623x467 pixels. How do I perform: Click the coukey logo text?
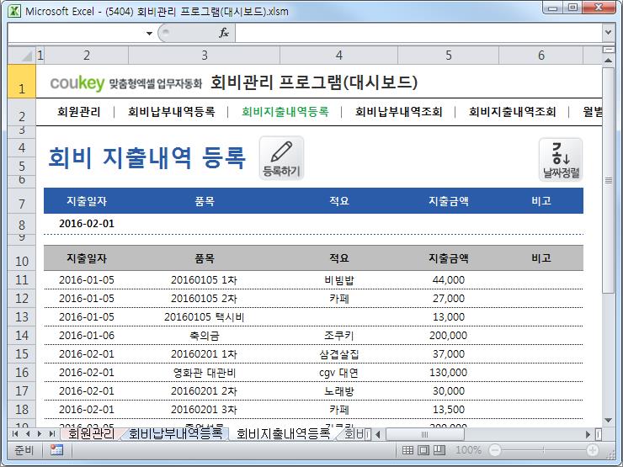tap(77, 83)
